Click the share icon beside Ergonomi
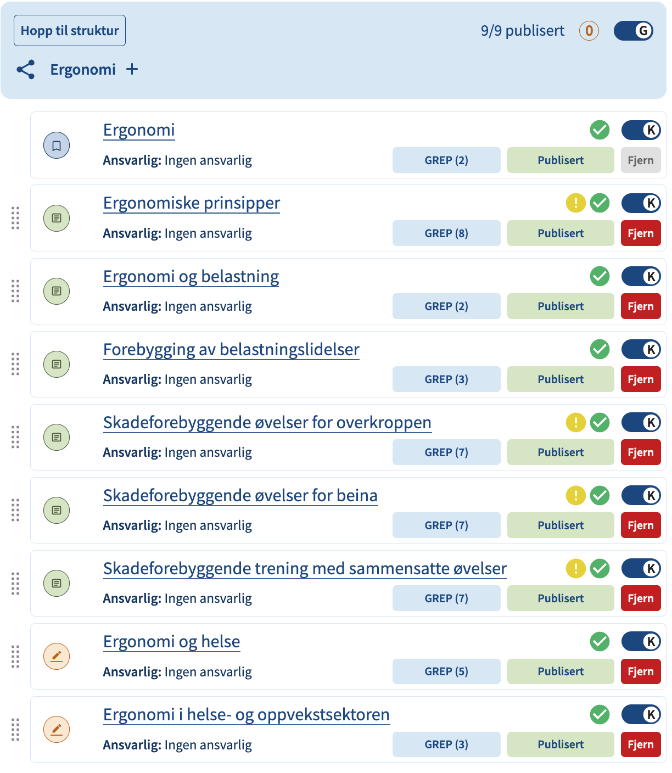 (x=26, y=70)
